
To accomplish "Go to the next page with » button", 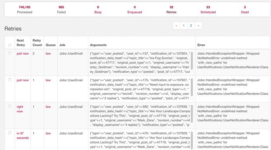I will coord(198,26).
